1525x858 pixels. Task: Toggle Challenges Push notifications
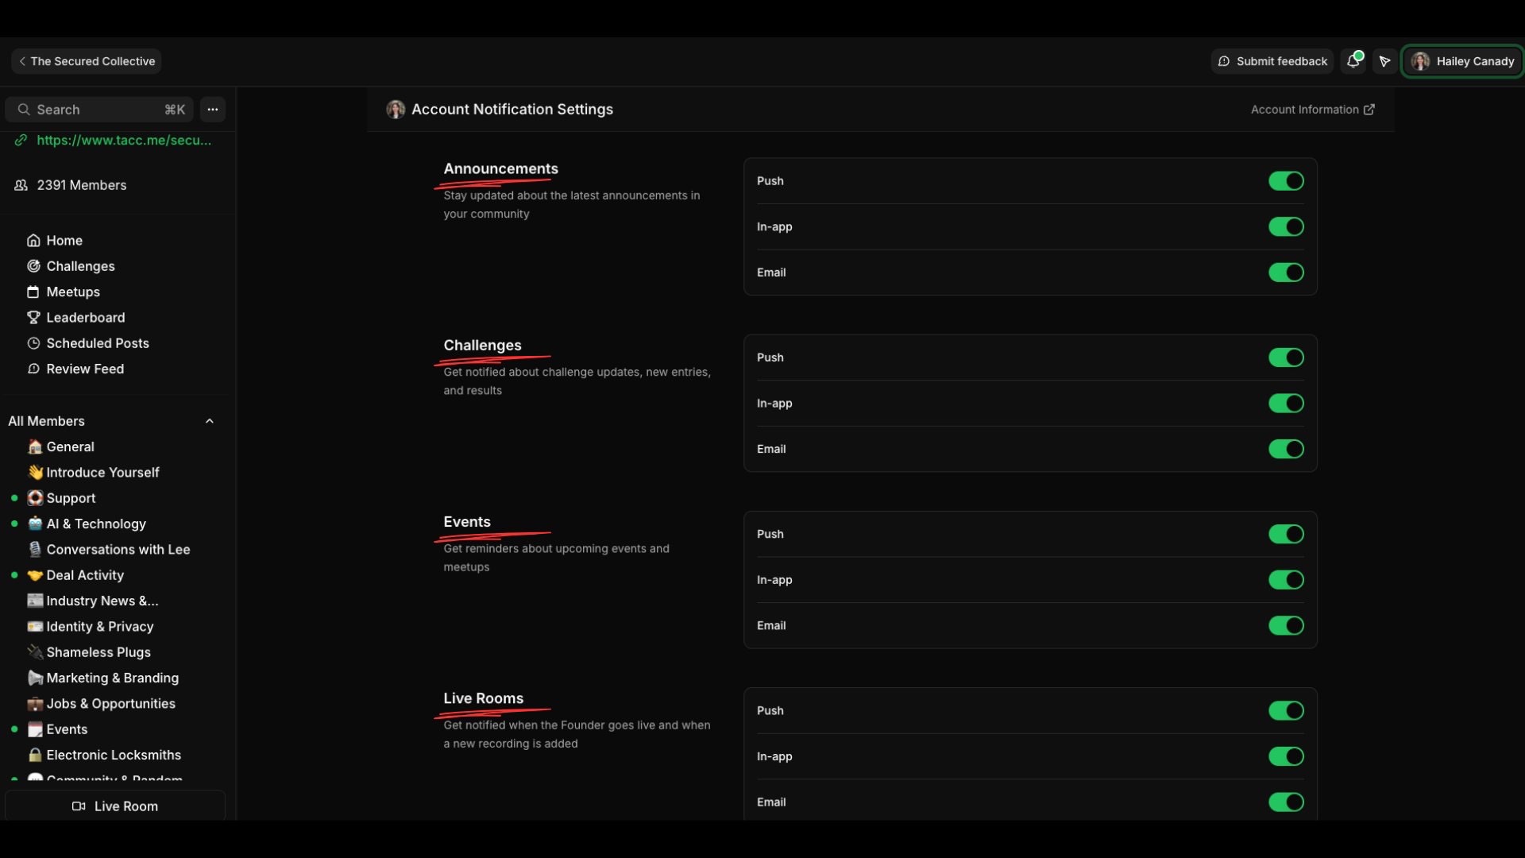coord(1286,357)
